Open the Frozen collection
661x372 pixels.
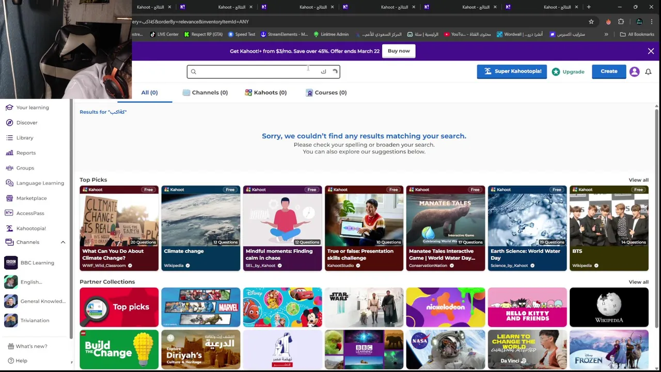point(609,350)
